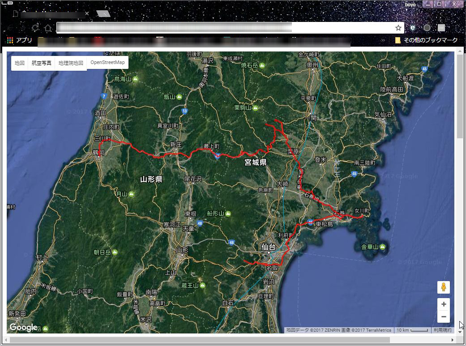This screenshot has height=346, width=466.
Task: Click the 石巻 city label
Action: (x=339, y=213)
